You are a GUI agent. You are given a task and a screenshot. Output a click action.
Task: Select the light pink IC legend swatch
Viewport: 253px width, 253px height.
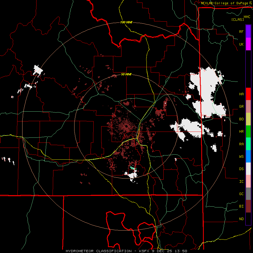[x=248, y=181]
